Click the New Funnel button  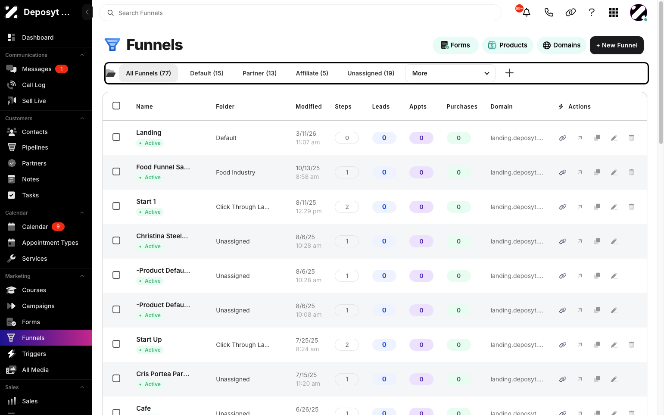[617, 45]
